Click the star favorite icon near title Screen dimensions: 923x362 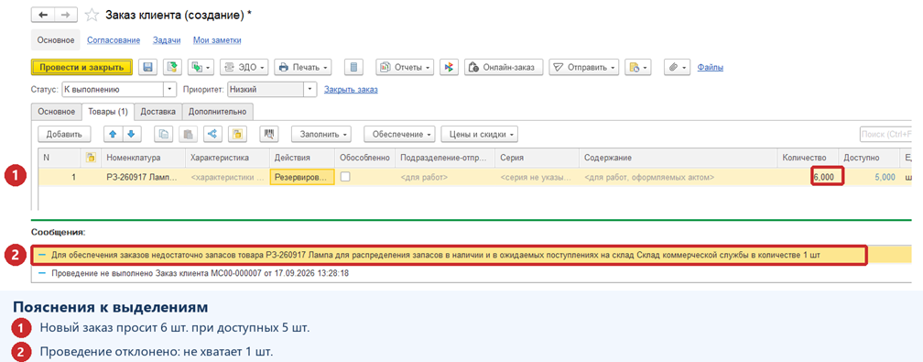(x=92, y=16)
